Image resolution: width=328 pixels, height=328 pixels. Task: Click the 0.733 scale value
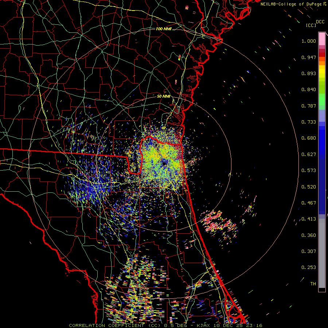[x=309, y=122]
